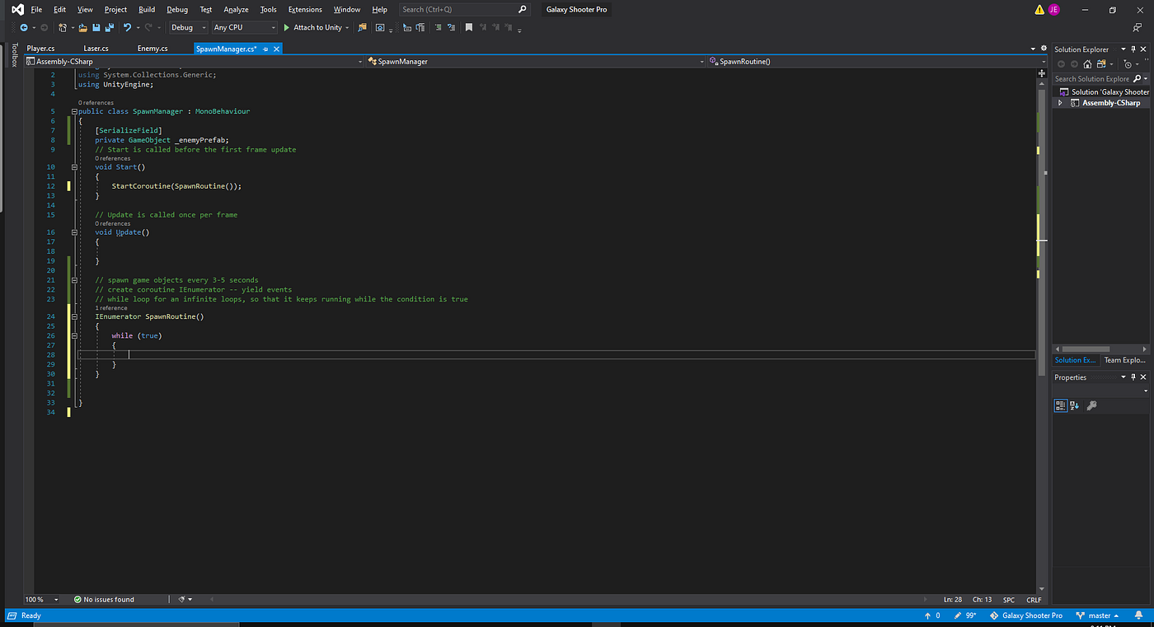Open the 100 % zoom level dropdown
The height and width of the screenshot is (627, 1154).
pyautogui.click(x=42, y=599)
